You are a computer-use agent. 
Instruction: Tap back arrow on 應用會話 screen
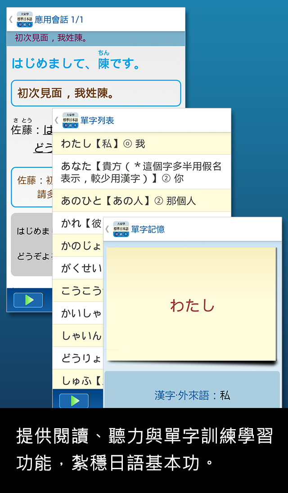[11, 19]
